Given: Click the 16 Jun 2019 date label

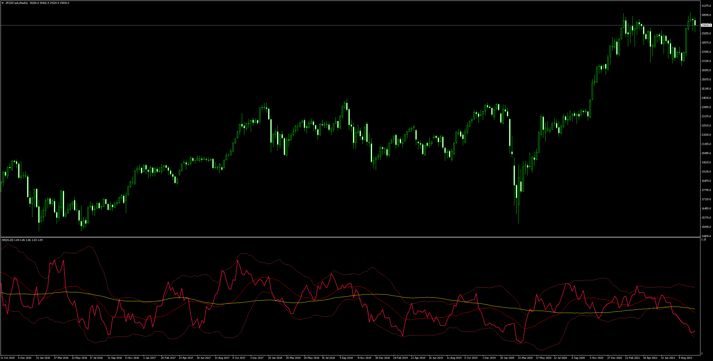Looking at the screenshot, I should (436, 358).
